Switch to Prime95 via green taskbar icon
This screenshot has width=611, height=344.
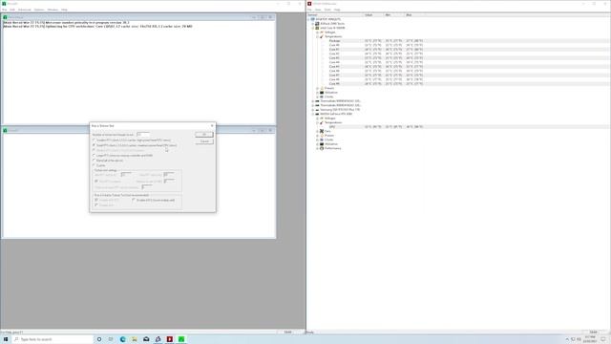click(x=181, y=339)
